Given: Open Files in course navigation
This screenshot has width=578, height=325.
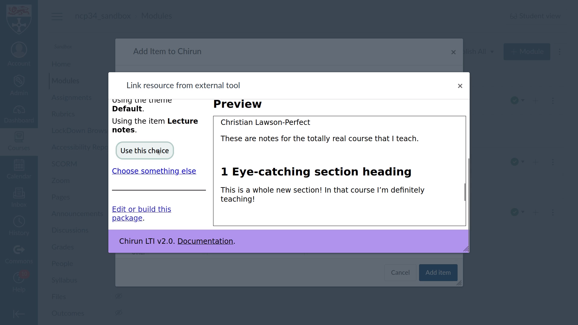Looking at the screenshot, I should click(x=59, y=297).
